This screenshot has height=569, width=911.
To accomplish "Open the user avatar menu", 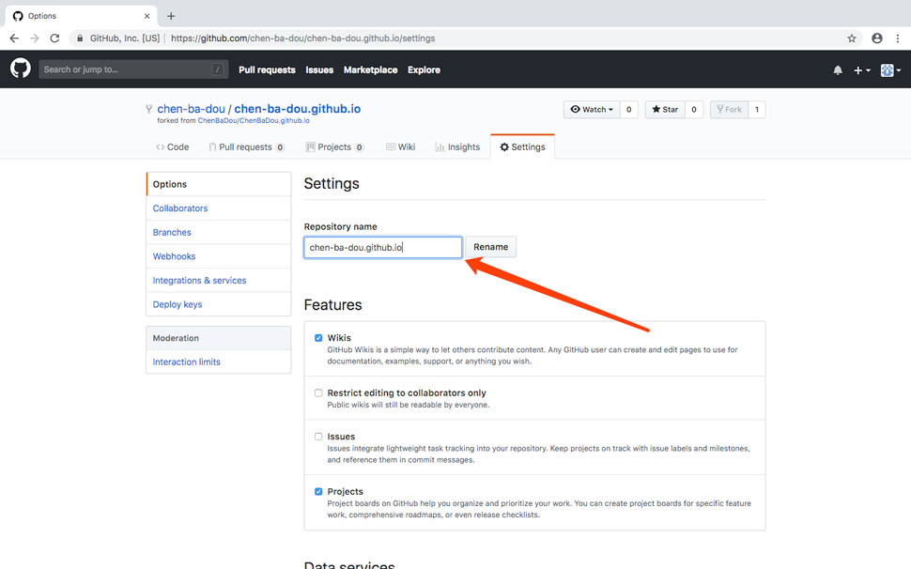I will pyautogui.click(x=890, y=70).
